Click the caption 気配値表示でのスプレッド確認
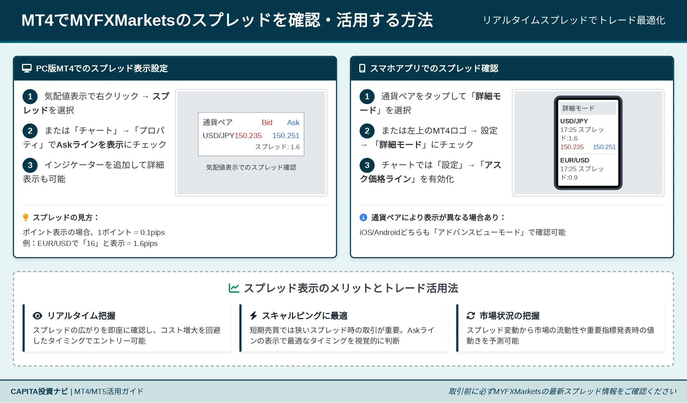The height and width of the screenshot is (403, 687). [x=251, y=167]
